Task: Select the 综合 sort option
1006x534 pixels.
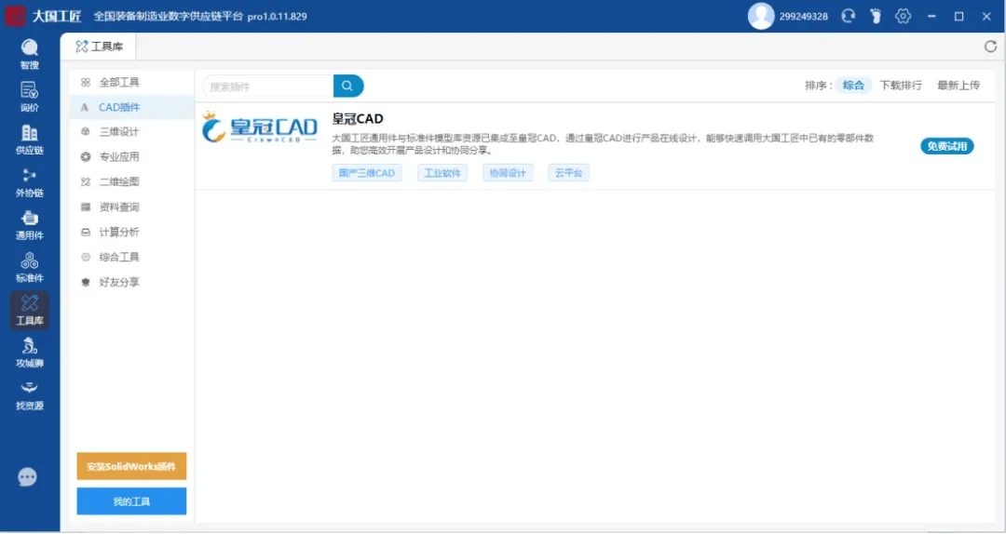Action: tap(853, 86)
